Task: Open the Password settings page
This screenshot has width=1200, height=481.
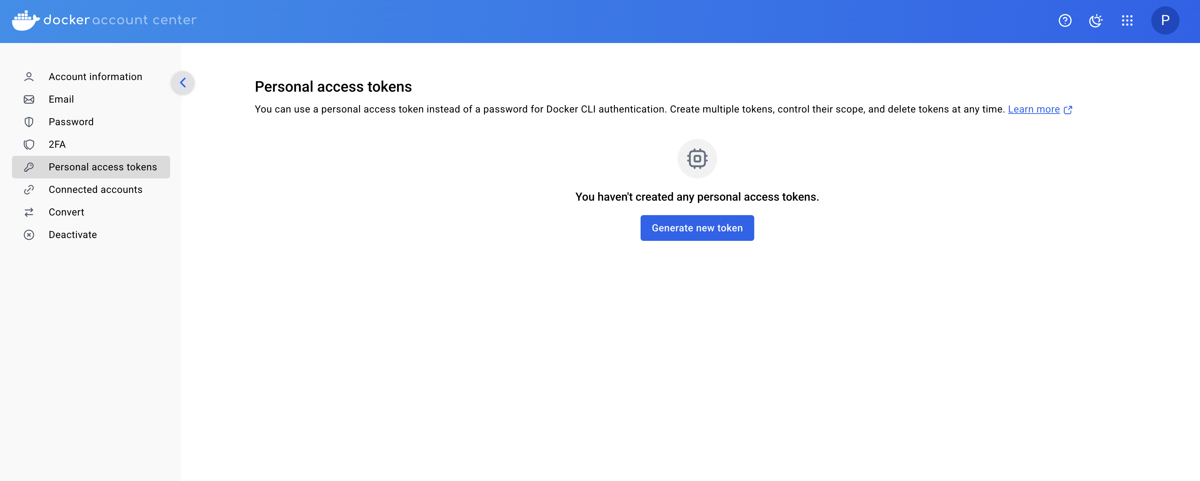Action: tap(71, 122)
